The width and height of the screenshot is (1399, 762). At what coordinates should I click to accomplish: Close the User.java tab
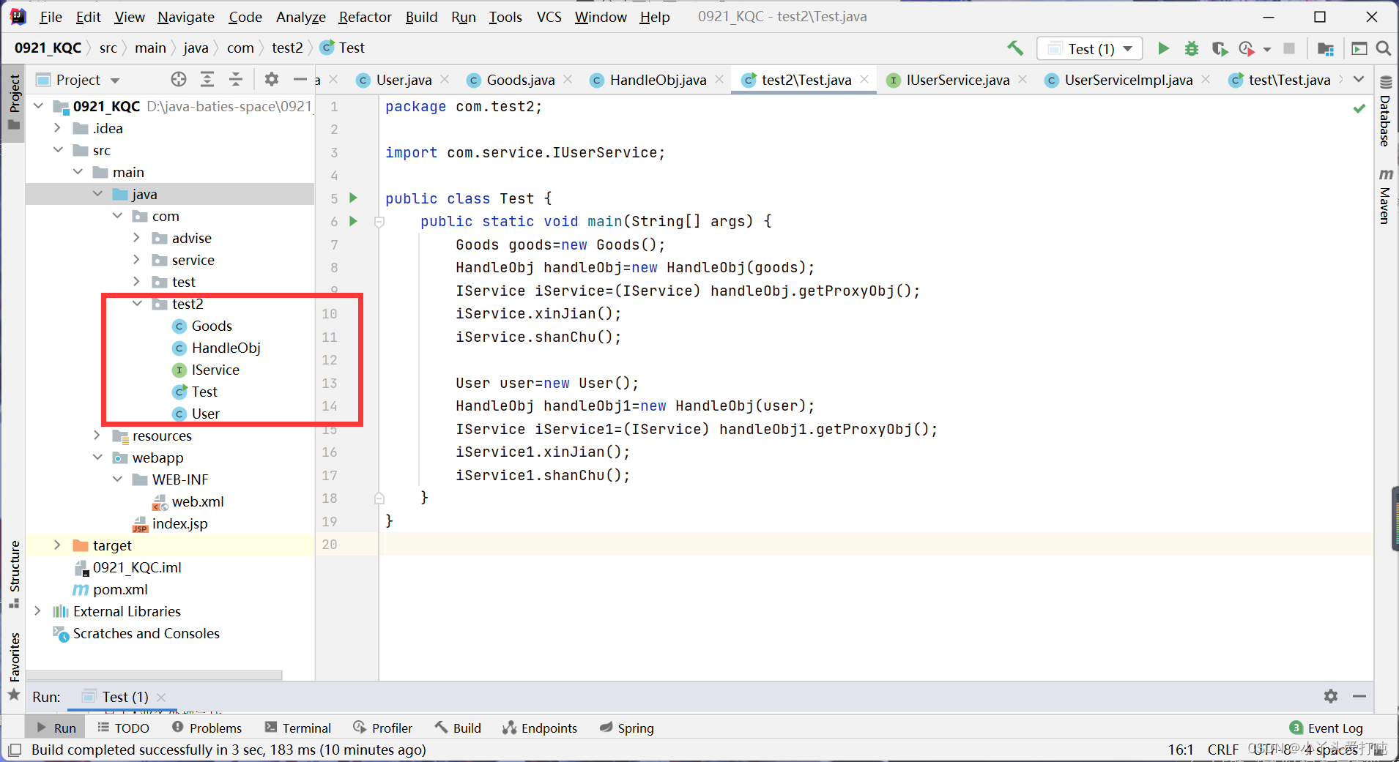[x=445, y=79]
